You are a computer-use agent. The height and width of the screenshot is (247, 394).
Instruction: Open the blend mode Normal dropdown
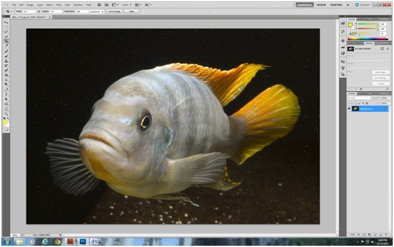[359, 98]
